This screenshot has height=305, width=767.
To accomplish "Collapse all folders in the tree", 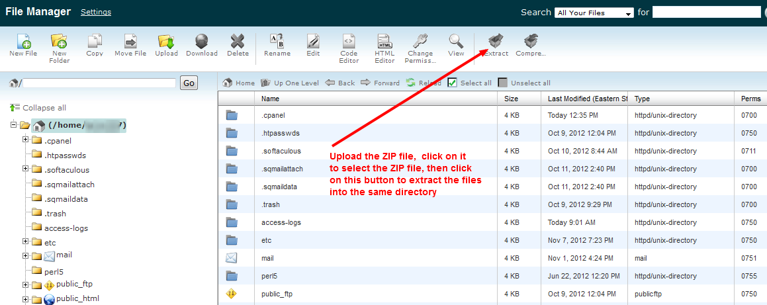I will coord(38,108).
